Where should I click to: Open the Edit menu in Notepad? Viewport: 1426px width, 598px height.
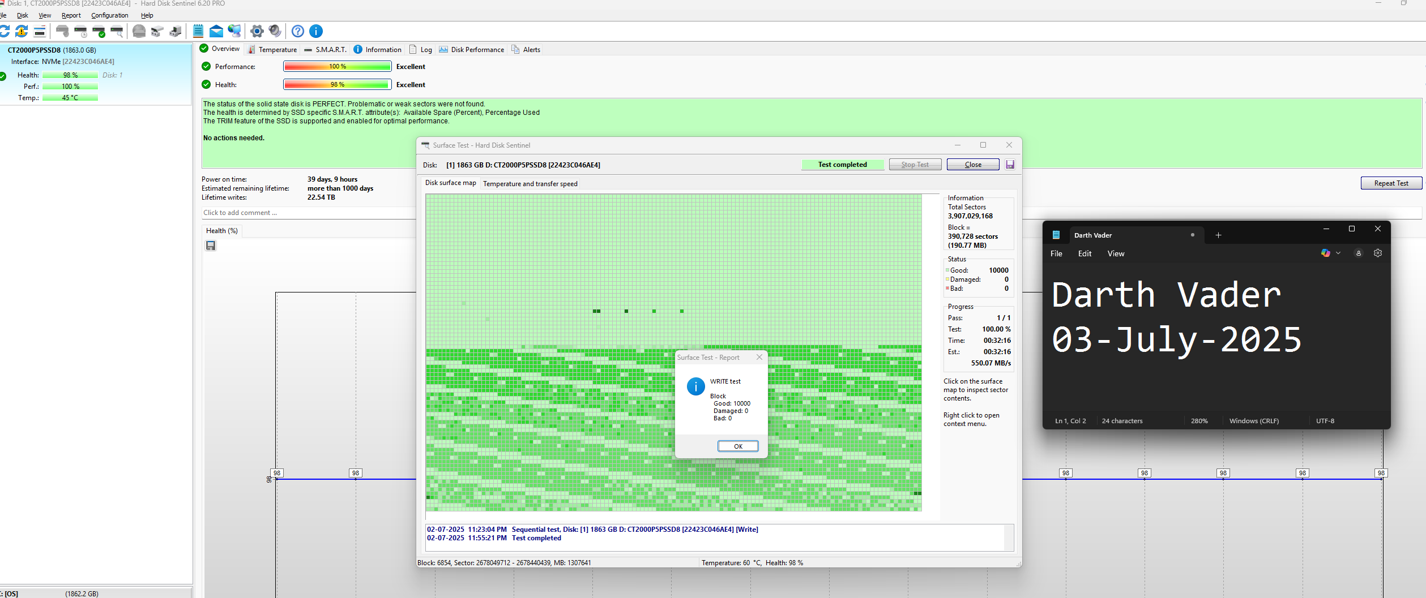pos(1085,253)
